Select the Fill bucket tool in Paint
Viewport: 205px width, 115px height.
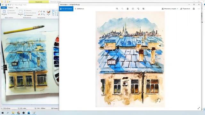(41, 11)
